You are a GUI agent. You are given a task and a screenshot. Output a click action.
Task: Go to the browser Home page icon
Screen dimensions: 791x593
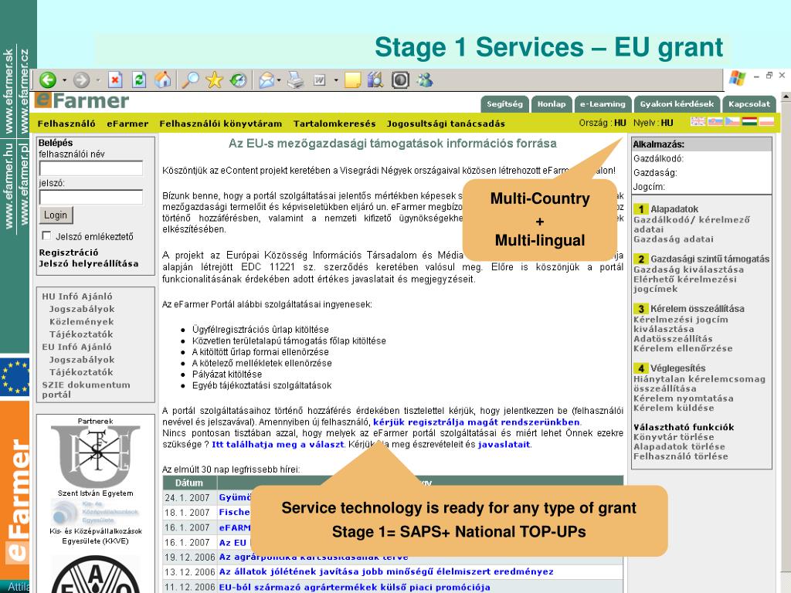click(x=162, y=80)
